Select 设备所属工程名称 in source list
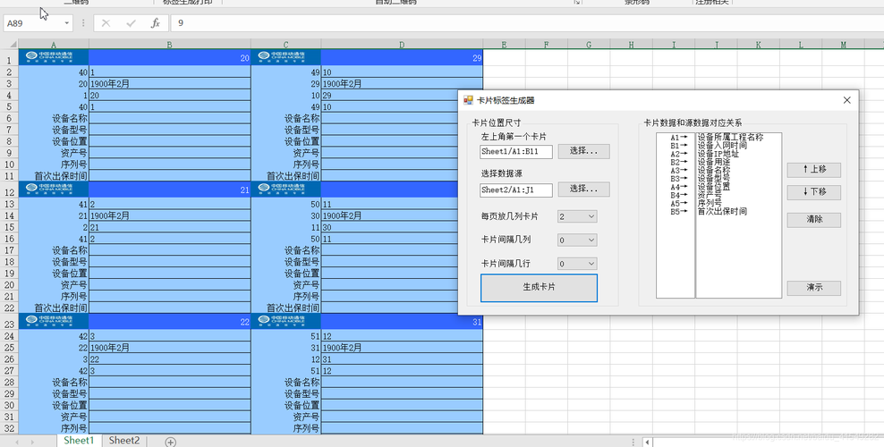 pos(731,138)
